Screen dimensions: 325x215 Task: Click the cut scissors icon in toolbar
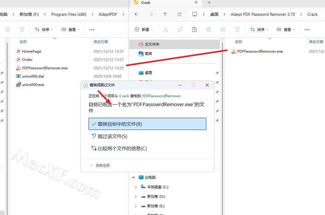tap(166, 29)
